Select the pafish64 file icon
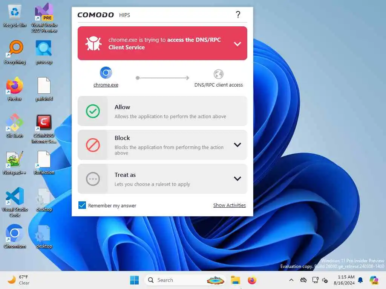Viewport: 386px width, 289px height. coord(44,89)
